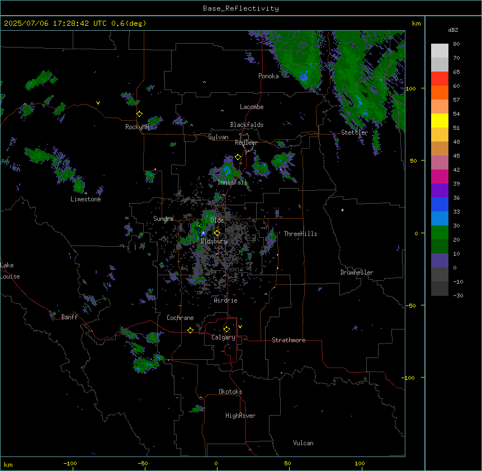
Task: Click the white plus marker north of Drumheller
Action: click(342, 210)
